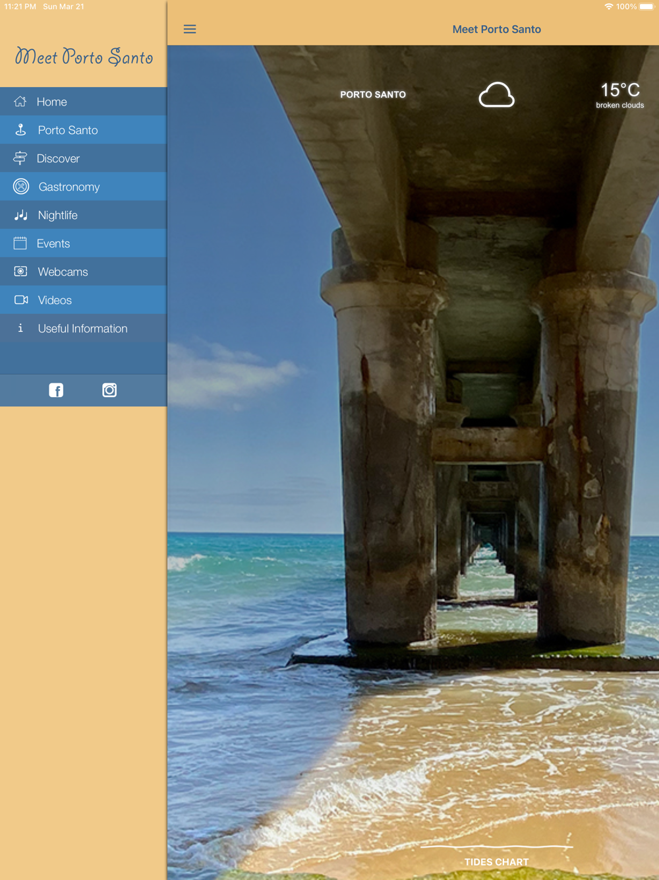Tap the 15°C broken clouds temperature

coord(620,95)
